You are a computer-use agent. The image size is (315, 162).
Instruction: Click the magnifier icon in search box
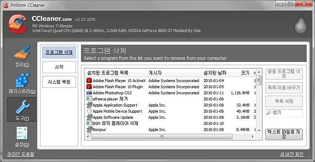[x=269, y=113]
